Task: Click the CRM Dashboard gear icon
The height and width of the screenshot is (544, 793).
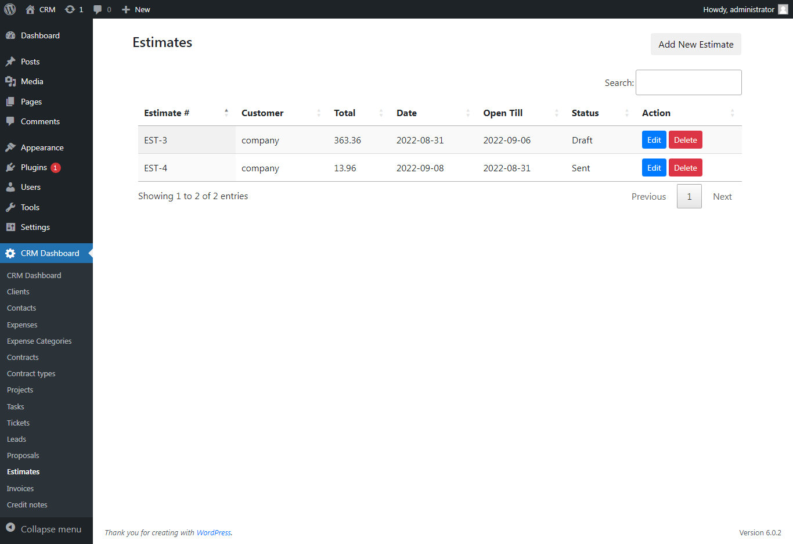Action: (10, 253)
